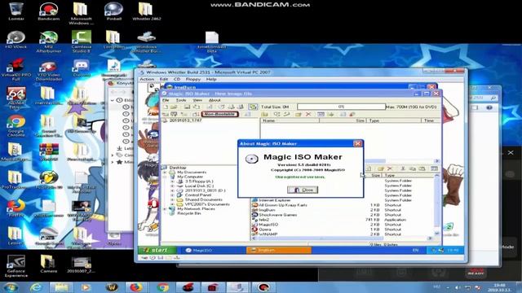522x293 pixels.
Task: Select Recycle Bin in folder tree
Action: pos(189,213)
